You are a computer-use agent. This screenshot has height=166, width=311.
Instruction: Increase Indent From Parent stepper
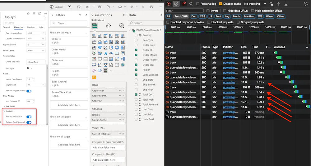coord(33,78)
